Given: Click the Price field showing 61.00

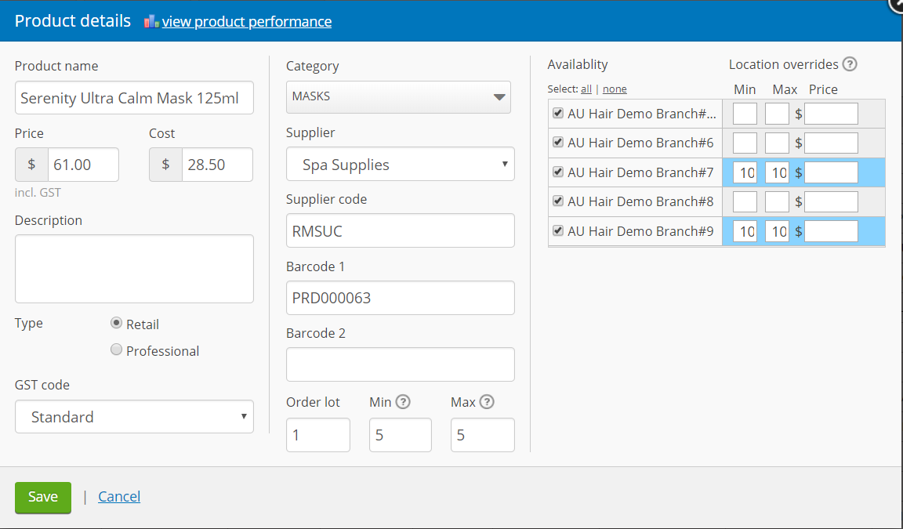Looking at the screenshot, I should tap(84, 165).
